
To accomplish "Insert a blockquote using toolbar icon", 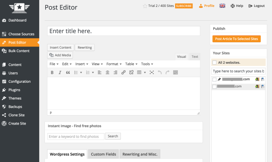I will point(68,72).
